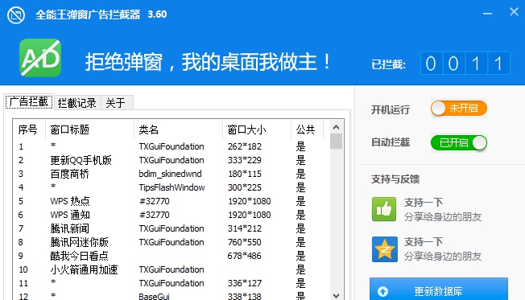Click the 314*212 window size cell

(245, 228)
